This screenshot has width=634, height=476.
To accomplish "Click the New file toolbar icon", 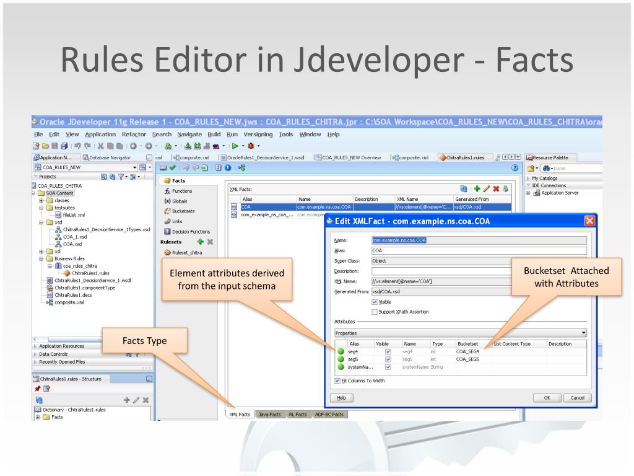I will [x=36, y=146].
